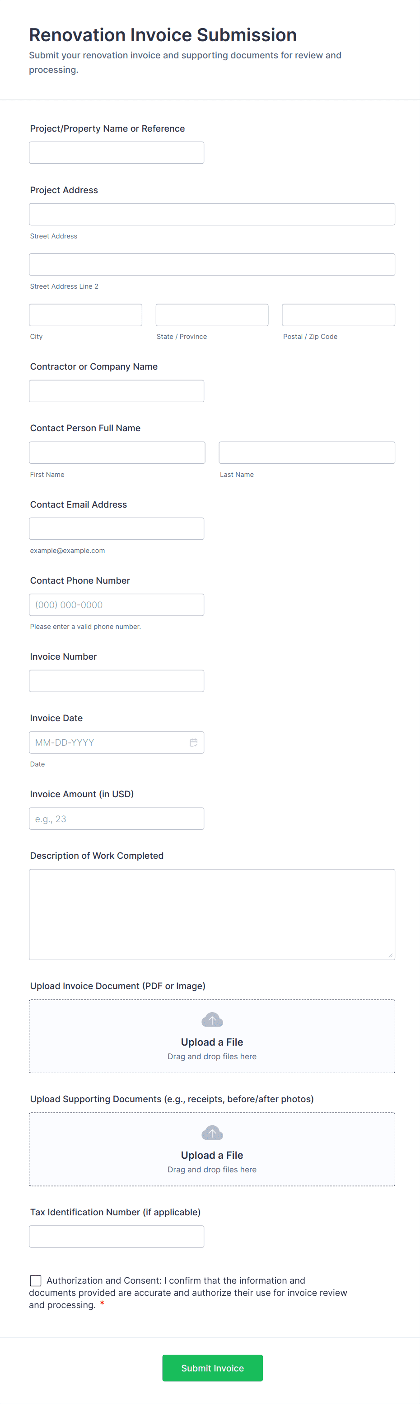Select the City input field

coord(85,314)
